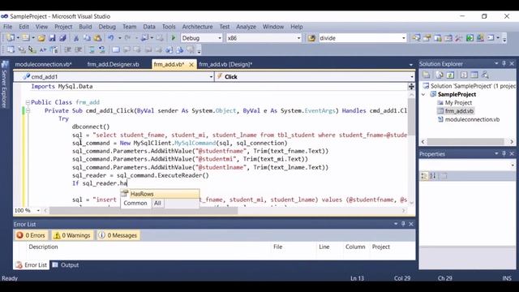The width and height of the screenshot is (519, 292).
Task: Select the All IntelliSense filter tab
Action: (x=157, y=204)
